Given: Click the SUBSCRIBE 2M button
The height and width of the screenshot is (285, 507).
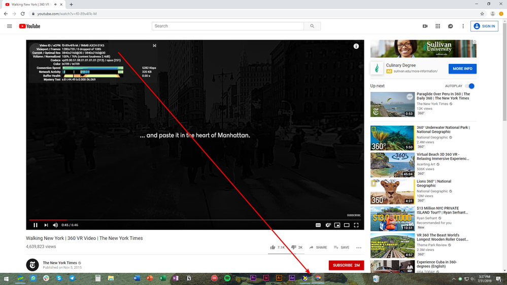Looking at the screenshot, I should tap(346, 265).
